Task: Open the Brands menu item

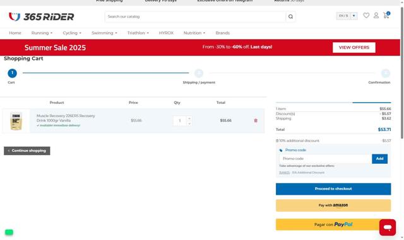Action: [223, 33]
